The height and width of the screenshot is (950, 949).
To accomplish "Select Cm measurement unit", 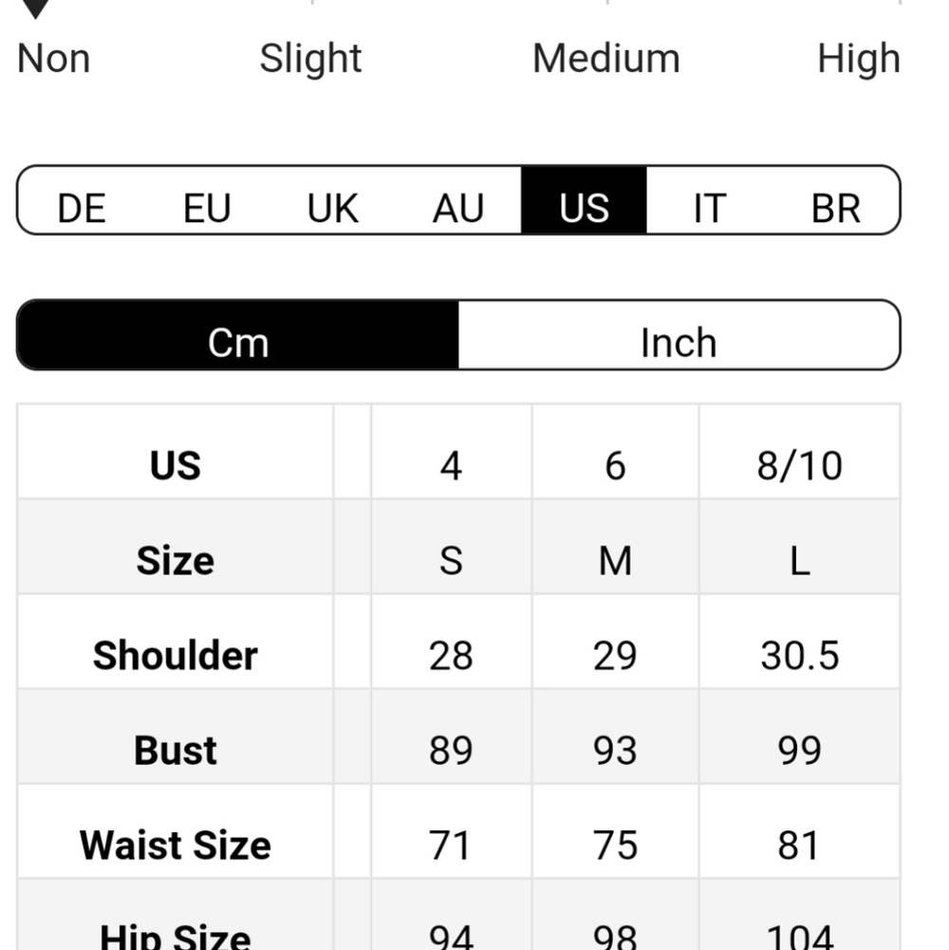I will [x=238, y=342].
